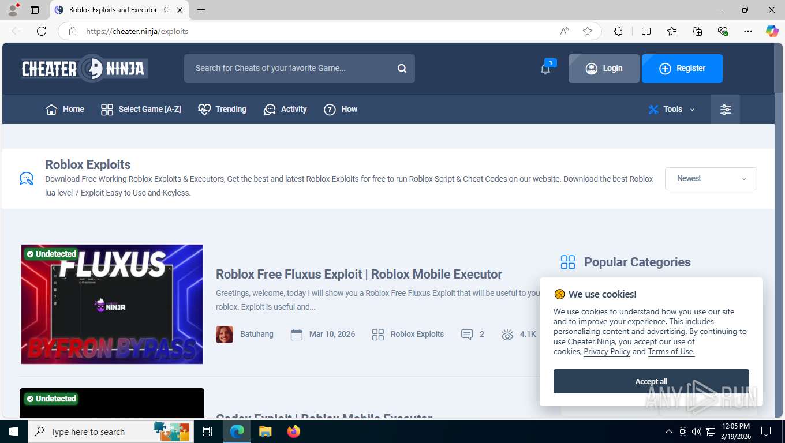The height and width of the screenshot is (443, 785).
Task: Click Batuhang's avatar image
Action: click(x=225, y=335)
